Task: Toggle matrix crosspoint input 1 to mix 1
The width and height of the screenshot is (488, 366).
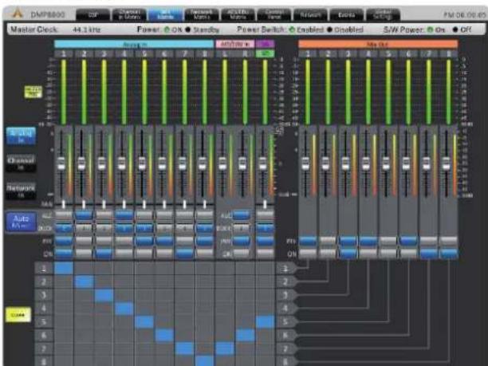Action: [64, 268]
